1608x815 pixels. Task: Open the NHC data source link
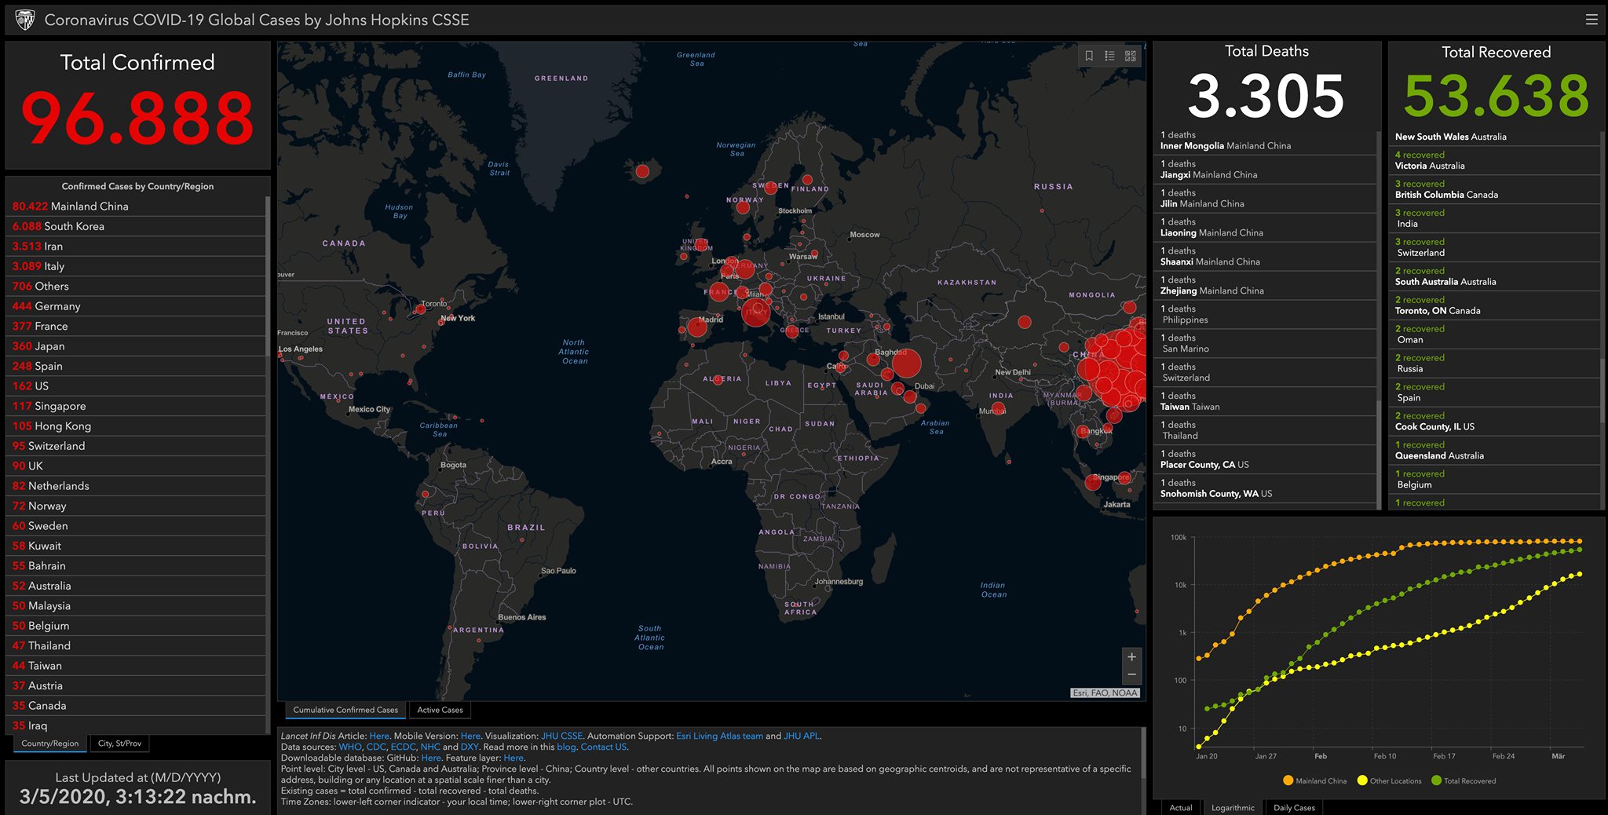click(x=430, y=747)
